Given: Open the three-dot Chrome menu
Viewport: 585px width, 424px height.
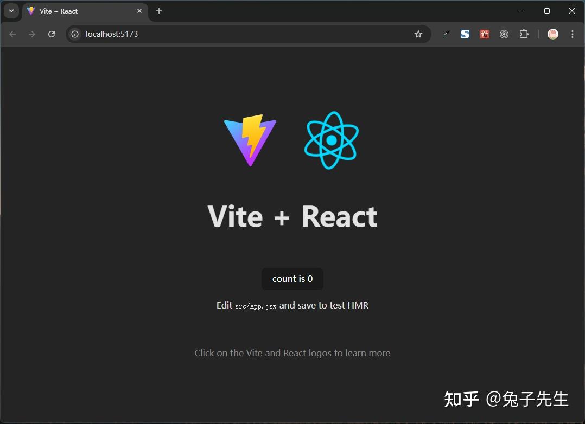Looking at the screenshot, I should point(573,34).
